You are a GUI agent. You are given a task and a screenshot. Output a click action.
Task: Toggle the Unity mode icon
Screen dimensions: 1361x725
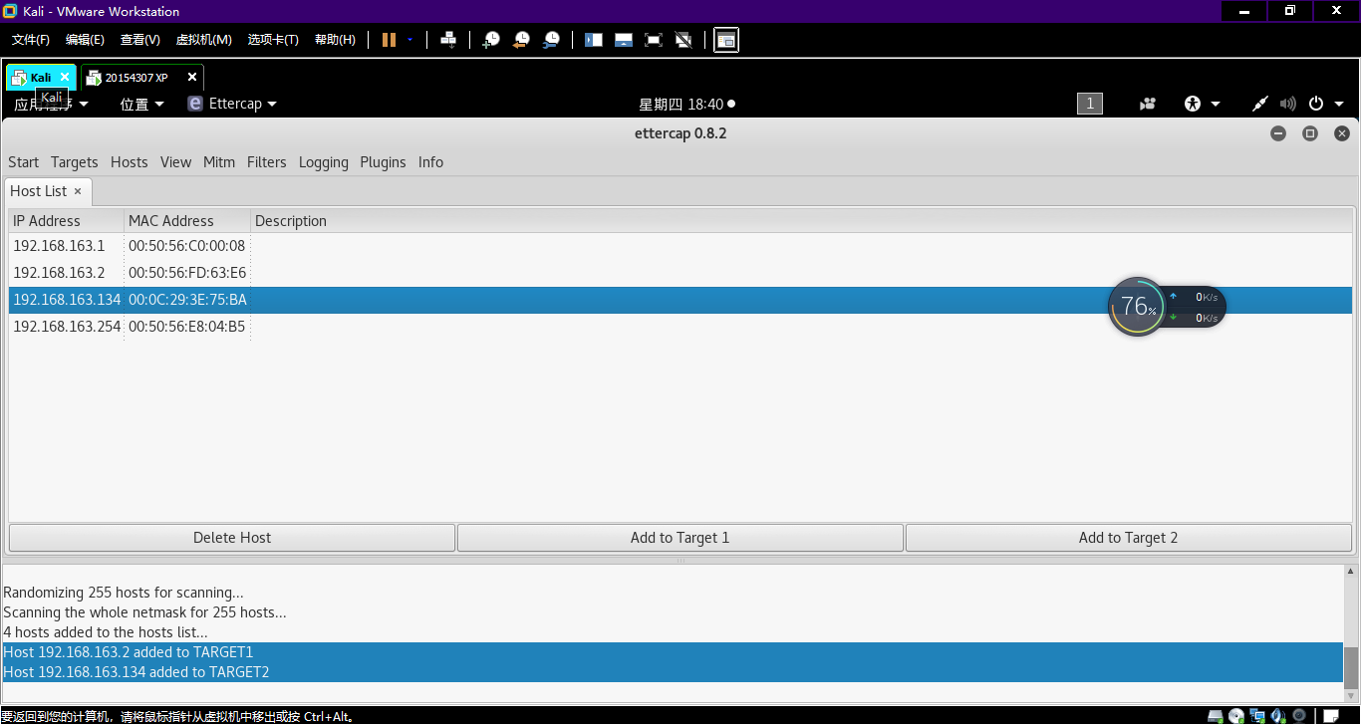(x=683, y=40)
